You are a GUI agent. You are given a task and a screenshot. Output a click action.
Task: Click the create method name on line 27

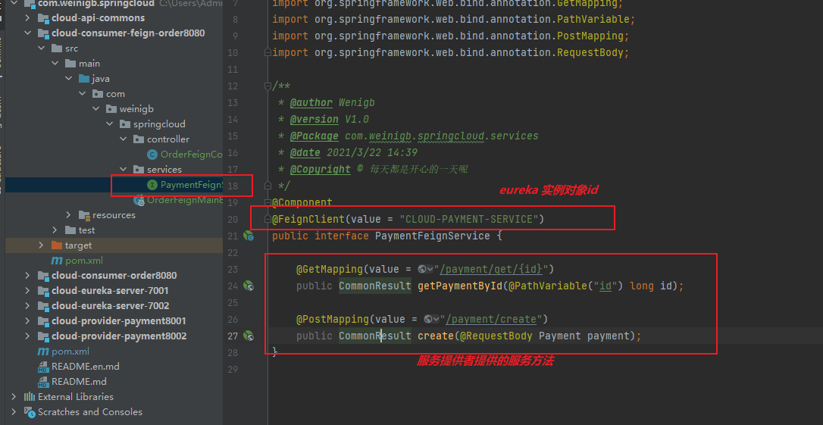[x=435, y=336]
